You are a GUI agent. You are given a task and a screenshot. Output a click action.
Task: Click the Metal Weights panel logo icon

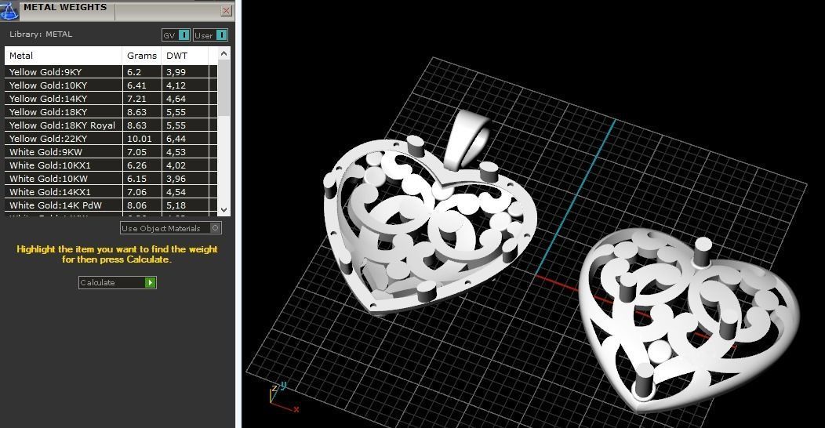coord(9,10)
